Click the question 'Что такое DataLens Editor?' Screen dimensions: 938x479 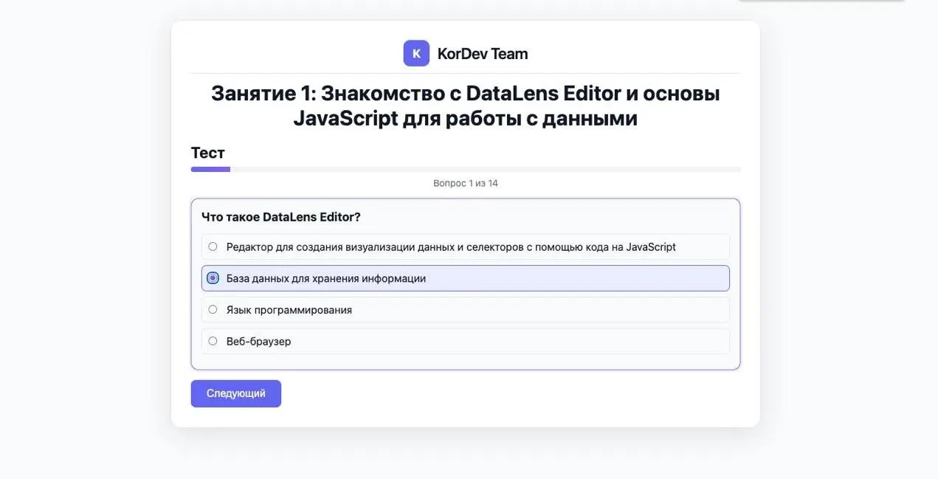[281, 217]
